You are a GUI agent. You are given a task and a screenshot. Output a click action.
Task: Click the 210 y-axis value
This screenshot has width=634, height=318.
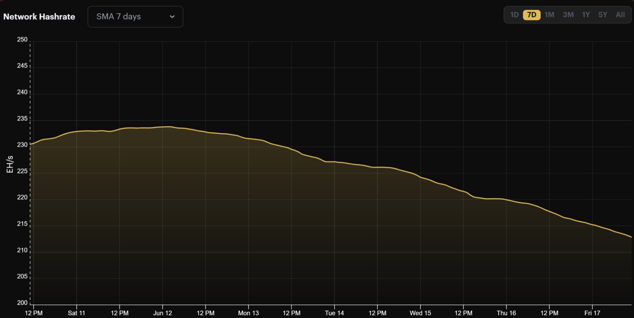tap(22, 250)
